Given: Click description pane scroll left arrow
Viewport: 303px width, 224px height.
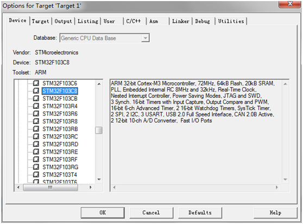Looking at the screenshot, I should tap(114, 187).
